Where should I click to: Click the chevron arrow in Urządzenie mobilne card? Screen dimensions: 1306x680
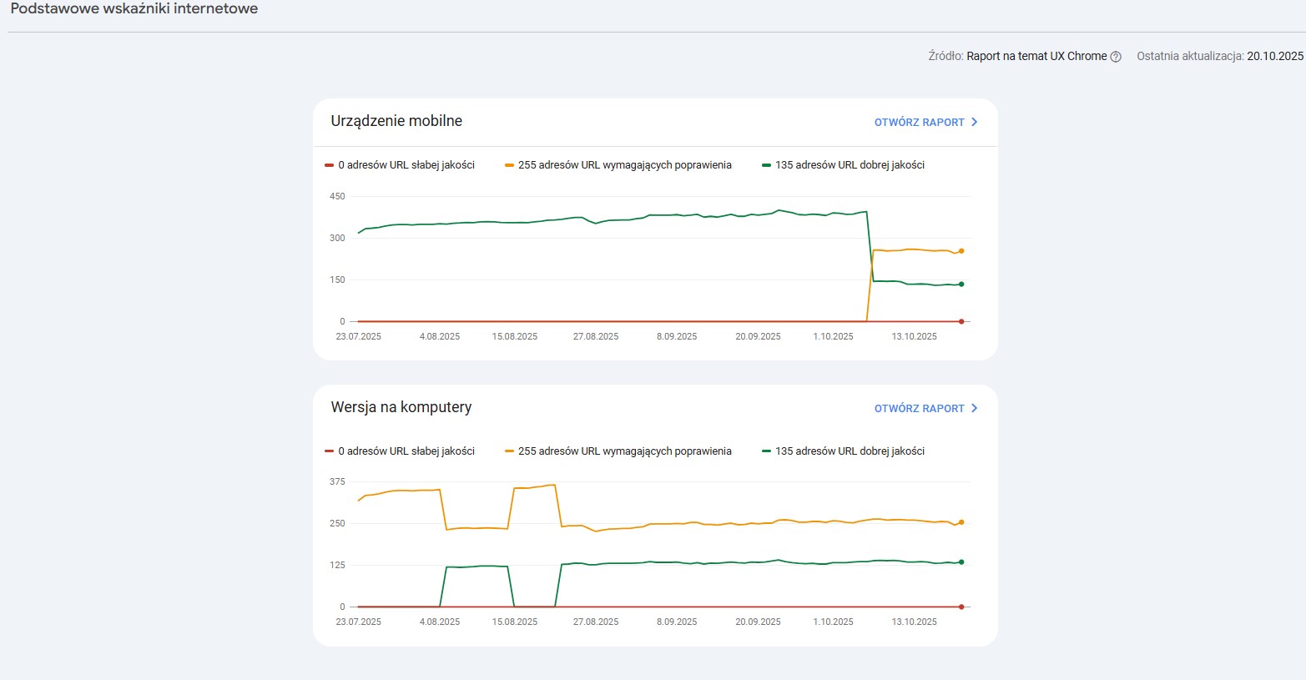coord(974,123)
